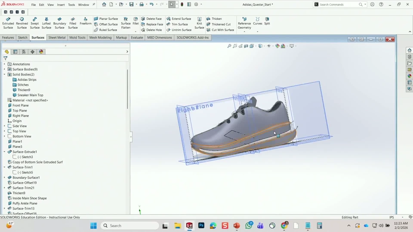413x232 pixels.
Task: Pin the SOLIDWORKS menu bar
Action: [x=94, y=5]
